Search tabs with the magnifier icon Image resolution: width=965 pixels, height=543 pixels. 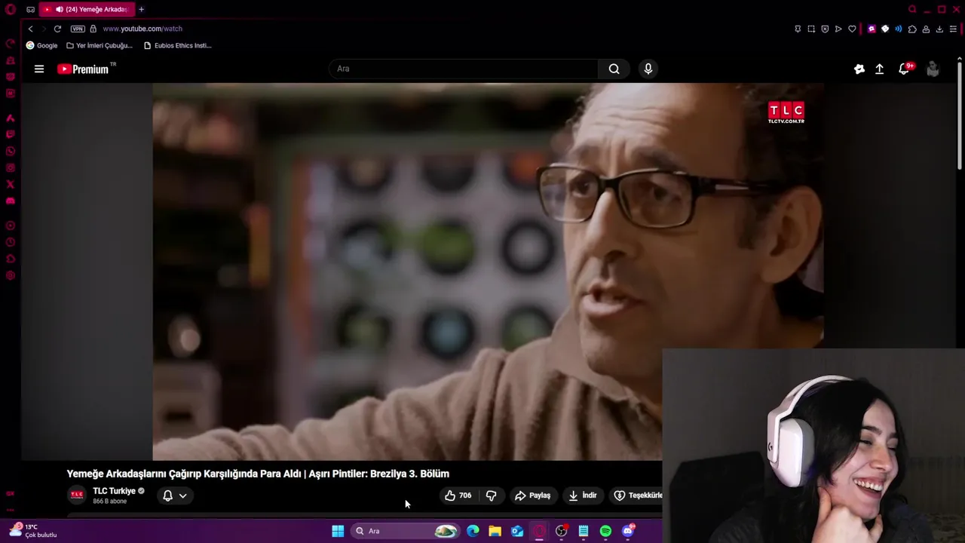[x=912, y=9]
